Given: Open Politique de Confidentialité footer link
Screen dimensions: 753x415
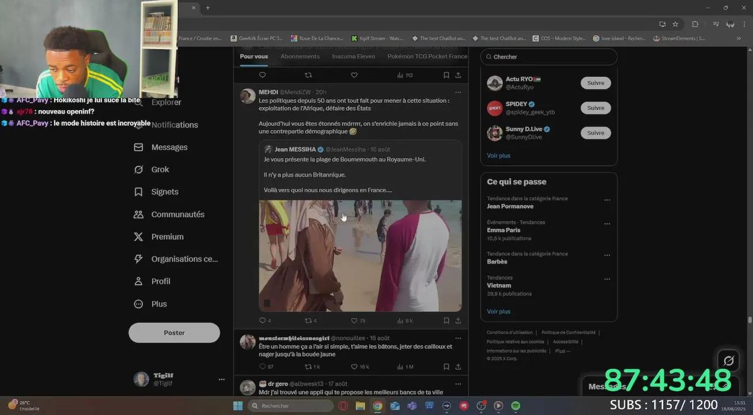Looking at the screenshot, I should tap(569, 333).
